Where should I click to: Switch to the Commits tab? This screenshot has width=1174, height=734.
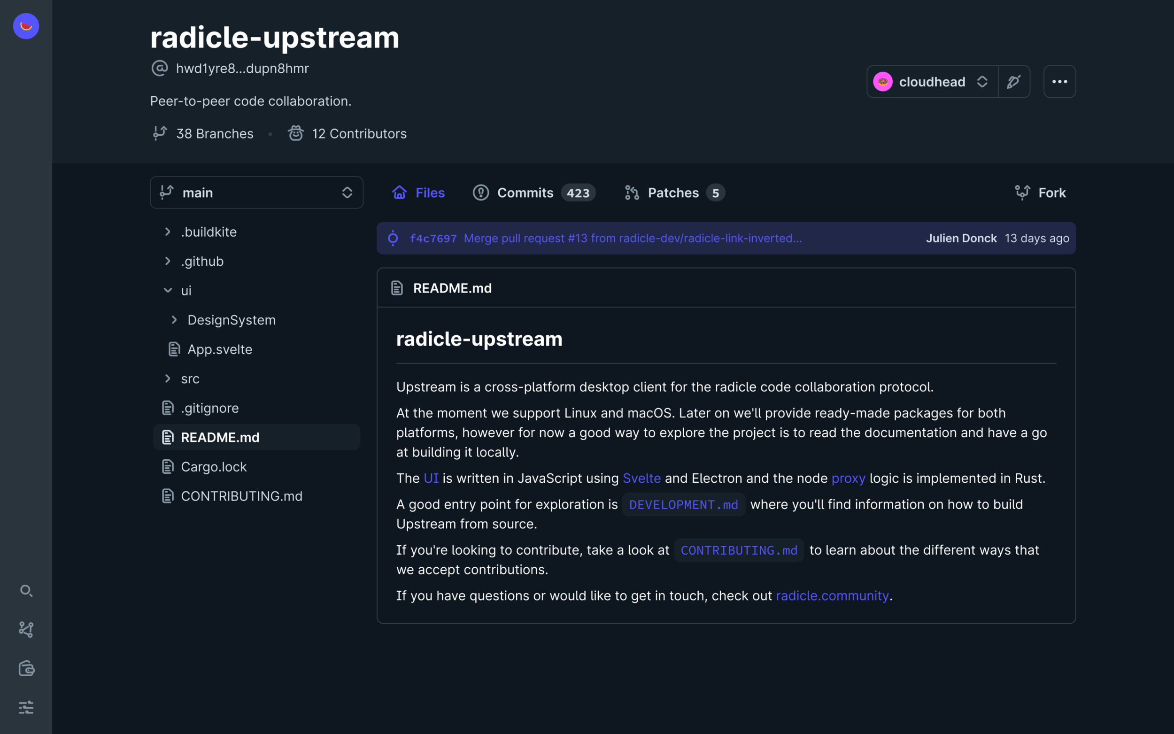coord(525,192)
